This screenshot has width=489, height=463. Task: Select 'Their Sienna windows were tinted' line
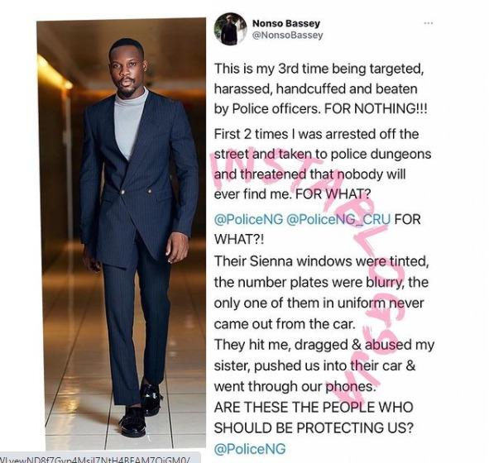coord(321,261)
